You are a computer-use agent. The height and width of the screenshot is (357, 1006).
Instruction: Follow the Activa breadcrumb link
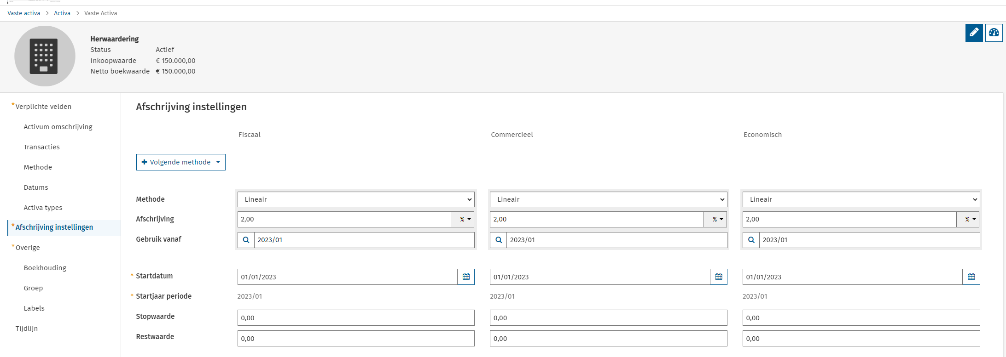coord(62,13)
